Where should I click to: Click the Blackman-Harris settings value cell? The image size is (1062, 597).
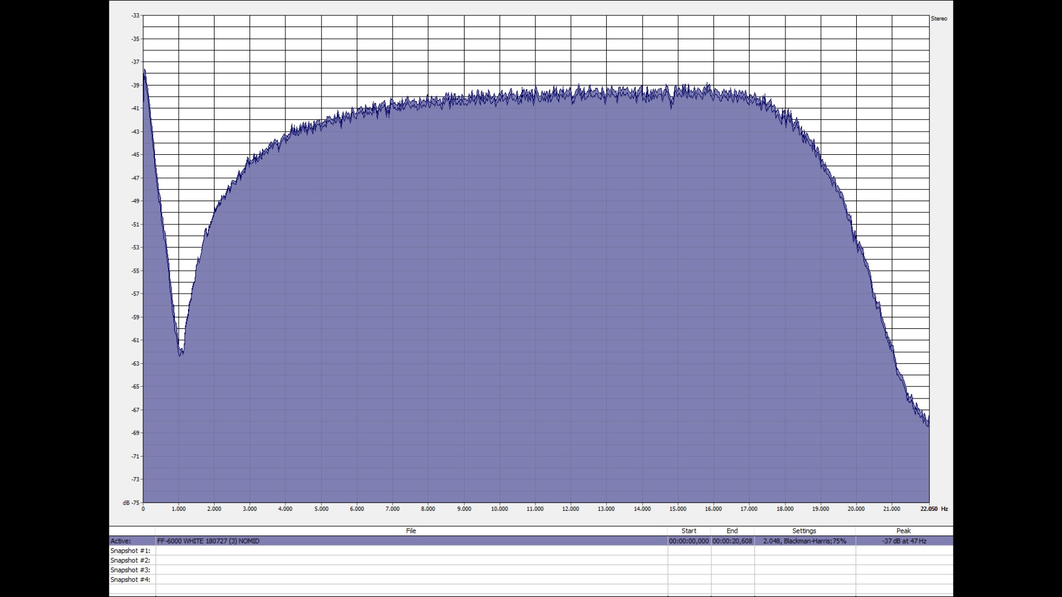click(804, 541)
